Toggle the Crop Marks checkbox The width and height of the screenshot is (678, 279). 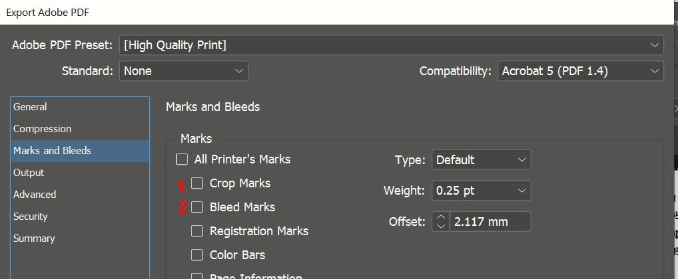tap(197, 183)
